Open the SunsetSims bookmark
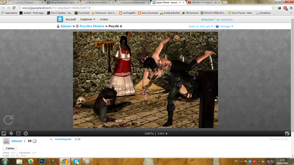294x165 pixels. click(x=263, y=13)
